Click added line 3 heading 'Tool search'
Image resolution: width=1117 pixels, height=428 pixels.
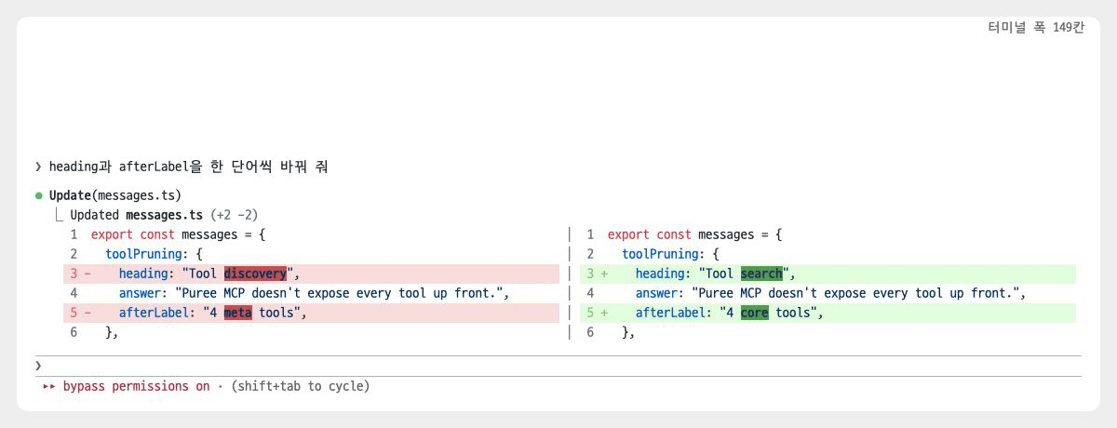[x=828, y=274]
